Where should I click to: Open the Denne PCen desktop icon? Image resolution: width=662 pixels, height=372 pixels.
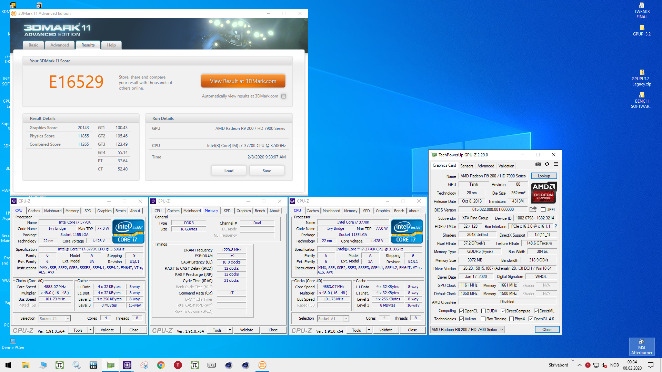(x=13, y=344)
